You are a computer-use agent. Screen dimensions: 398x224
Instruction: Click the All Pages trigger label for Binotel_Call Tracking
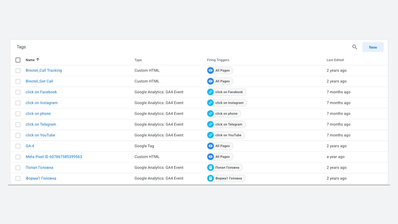point(223,70)
